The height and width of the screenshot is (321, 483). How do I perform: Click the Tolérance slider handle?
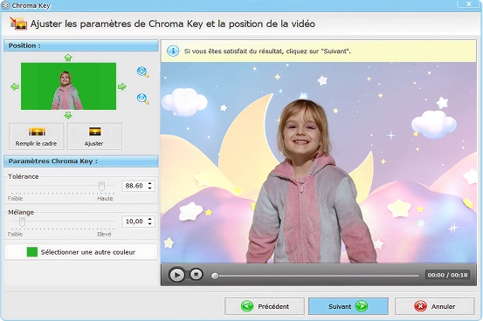tap(101, 186)
